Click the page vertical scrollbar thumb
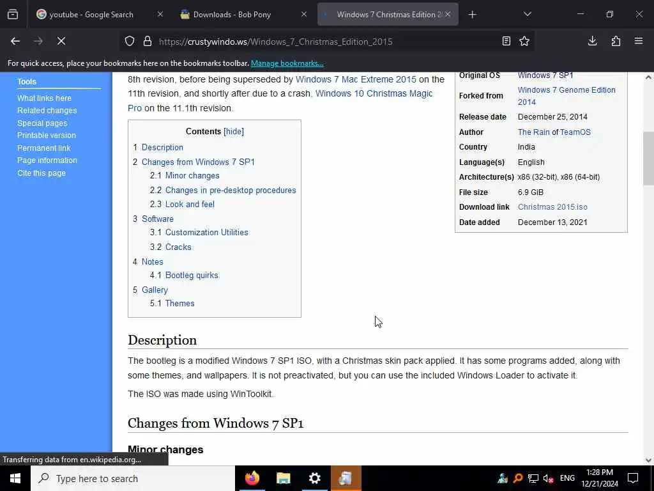654x491 pixels. 648,159
